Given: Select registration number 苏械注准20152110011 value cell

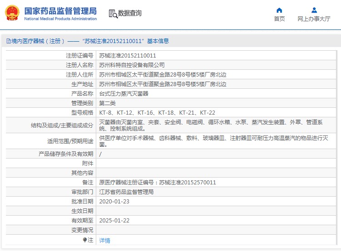Looking at the screenshot, I should [x=128, y=56].
